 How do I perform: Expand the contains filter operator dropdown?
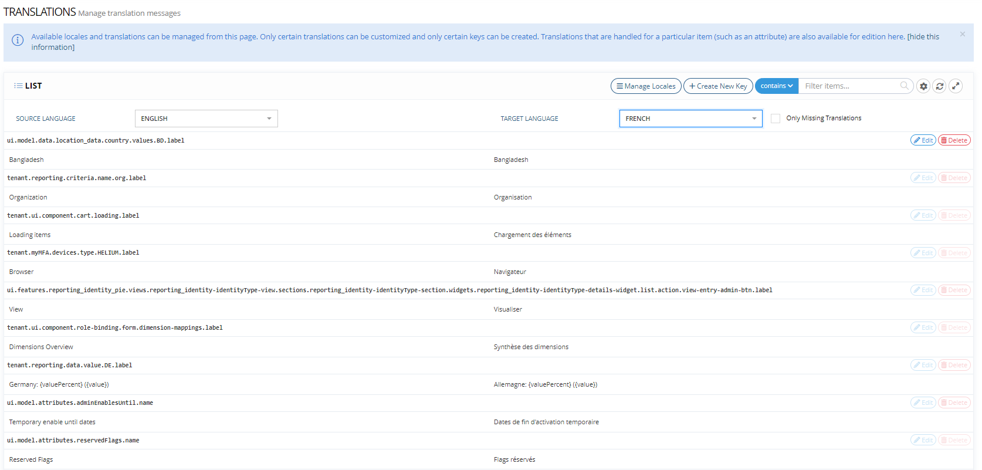(776, 86)
